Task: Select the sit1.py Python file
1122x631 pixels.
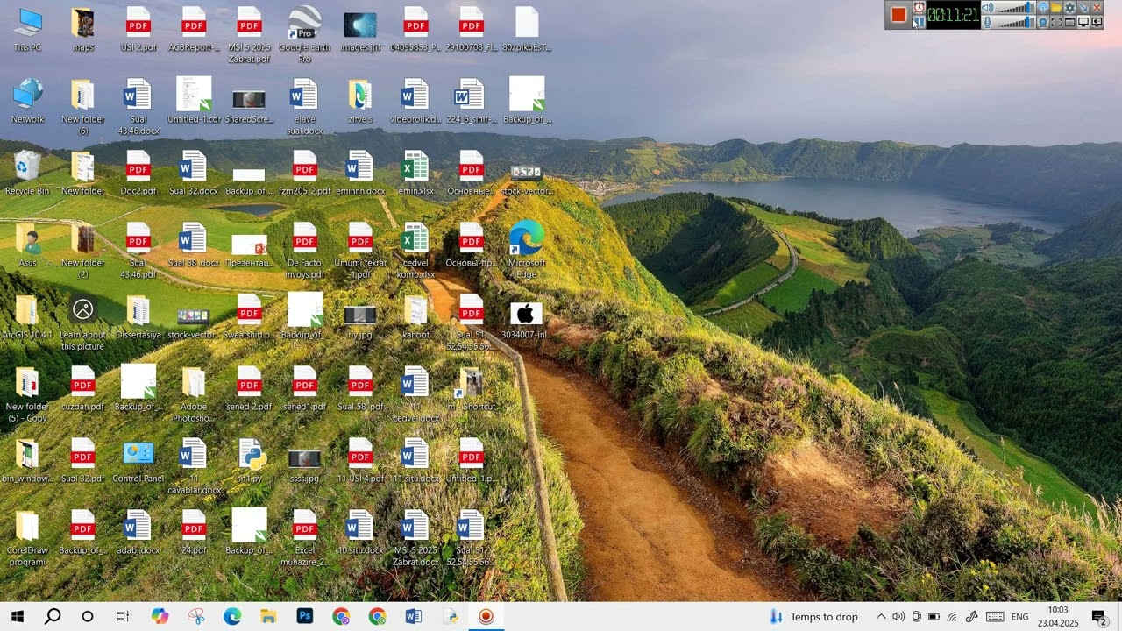Action: click(250, 461)
